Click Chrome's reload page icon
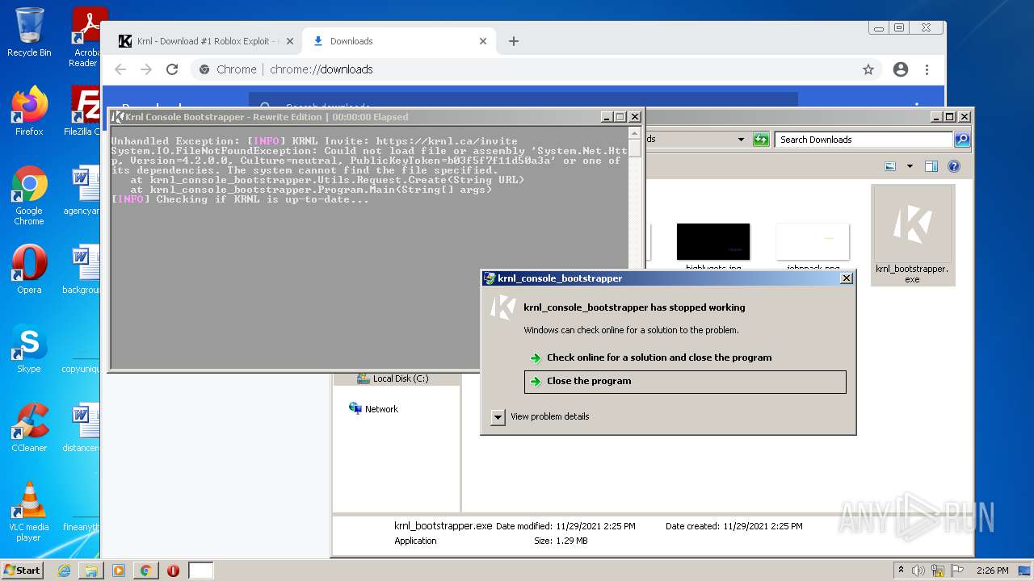 [x=172, y=69]
